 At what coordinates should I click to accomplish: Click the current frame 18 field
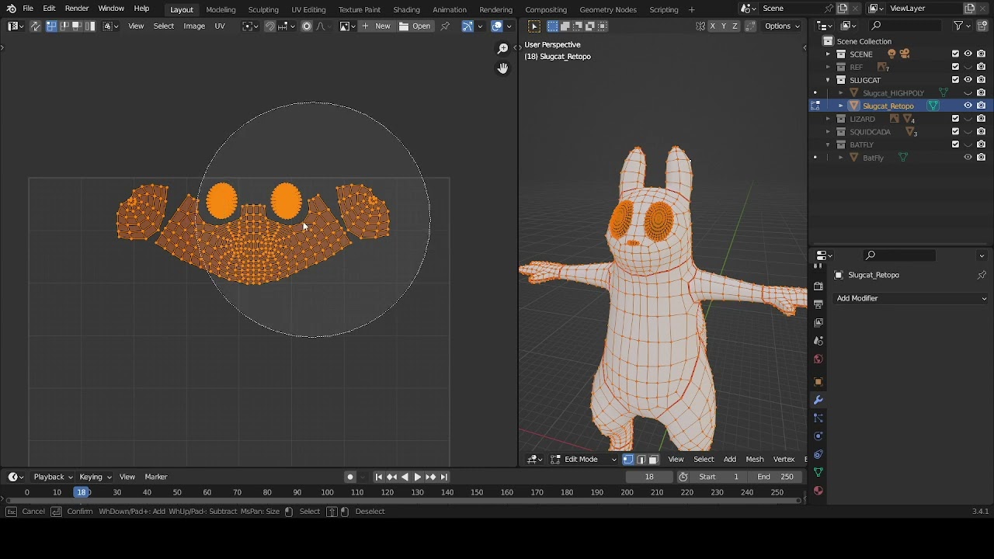click(649, 477)
